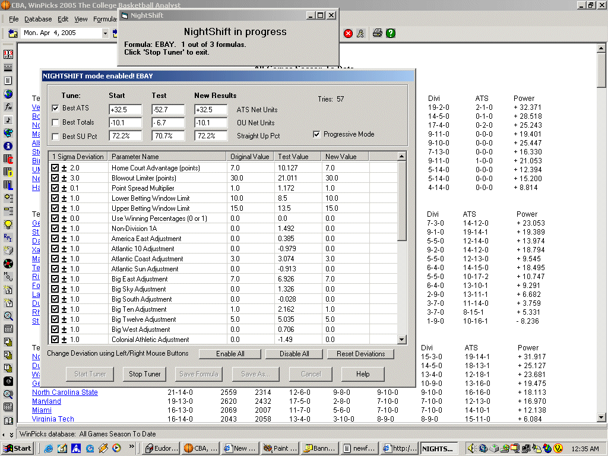Click the printer toolbar icon
The width and height of the screenshot is (608, 456).
[x=377, y=33]
